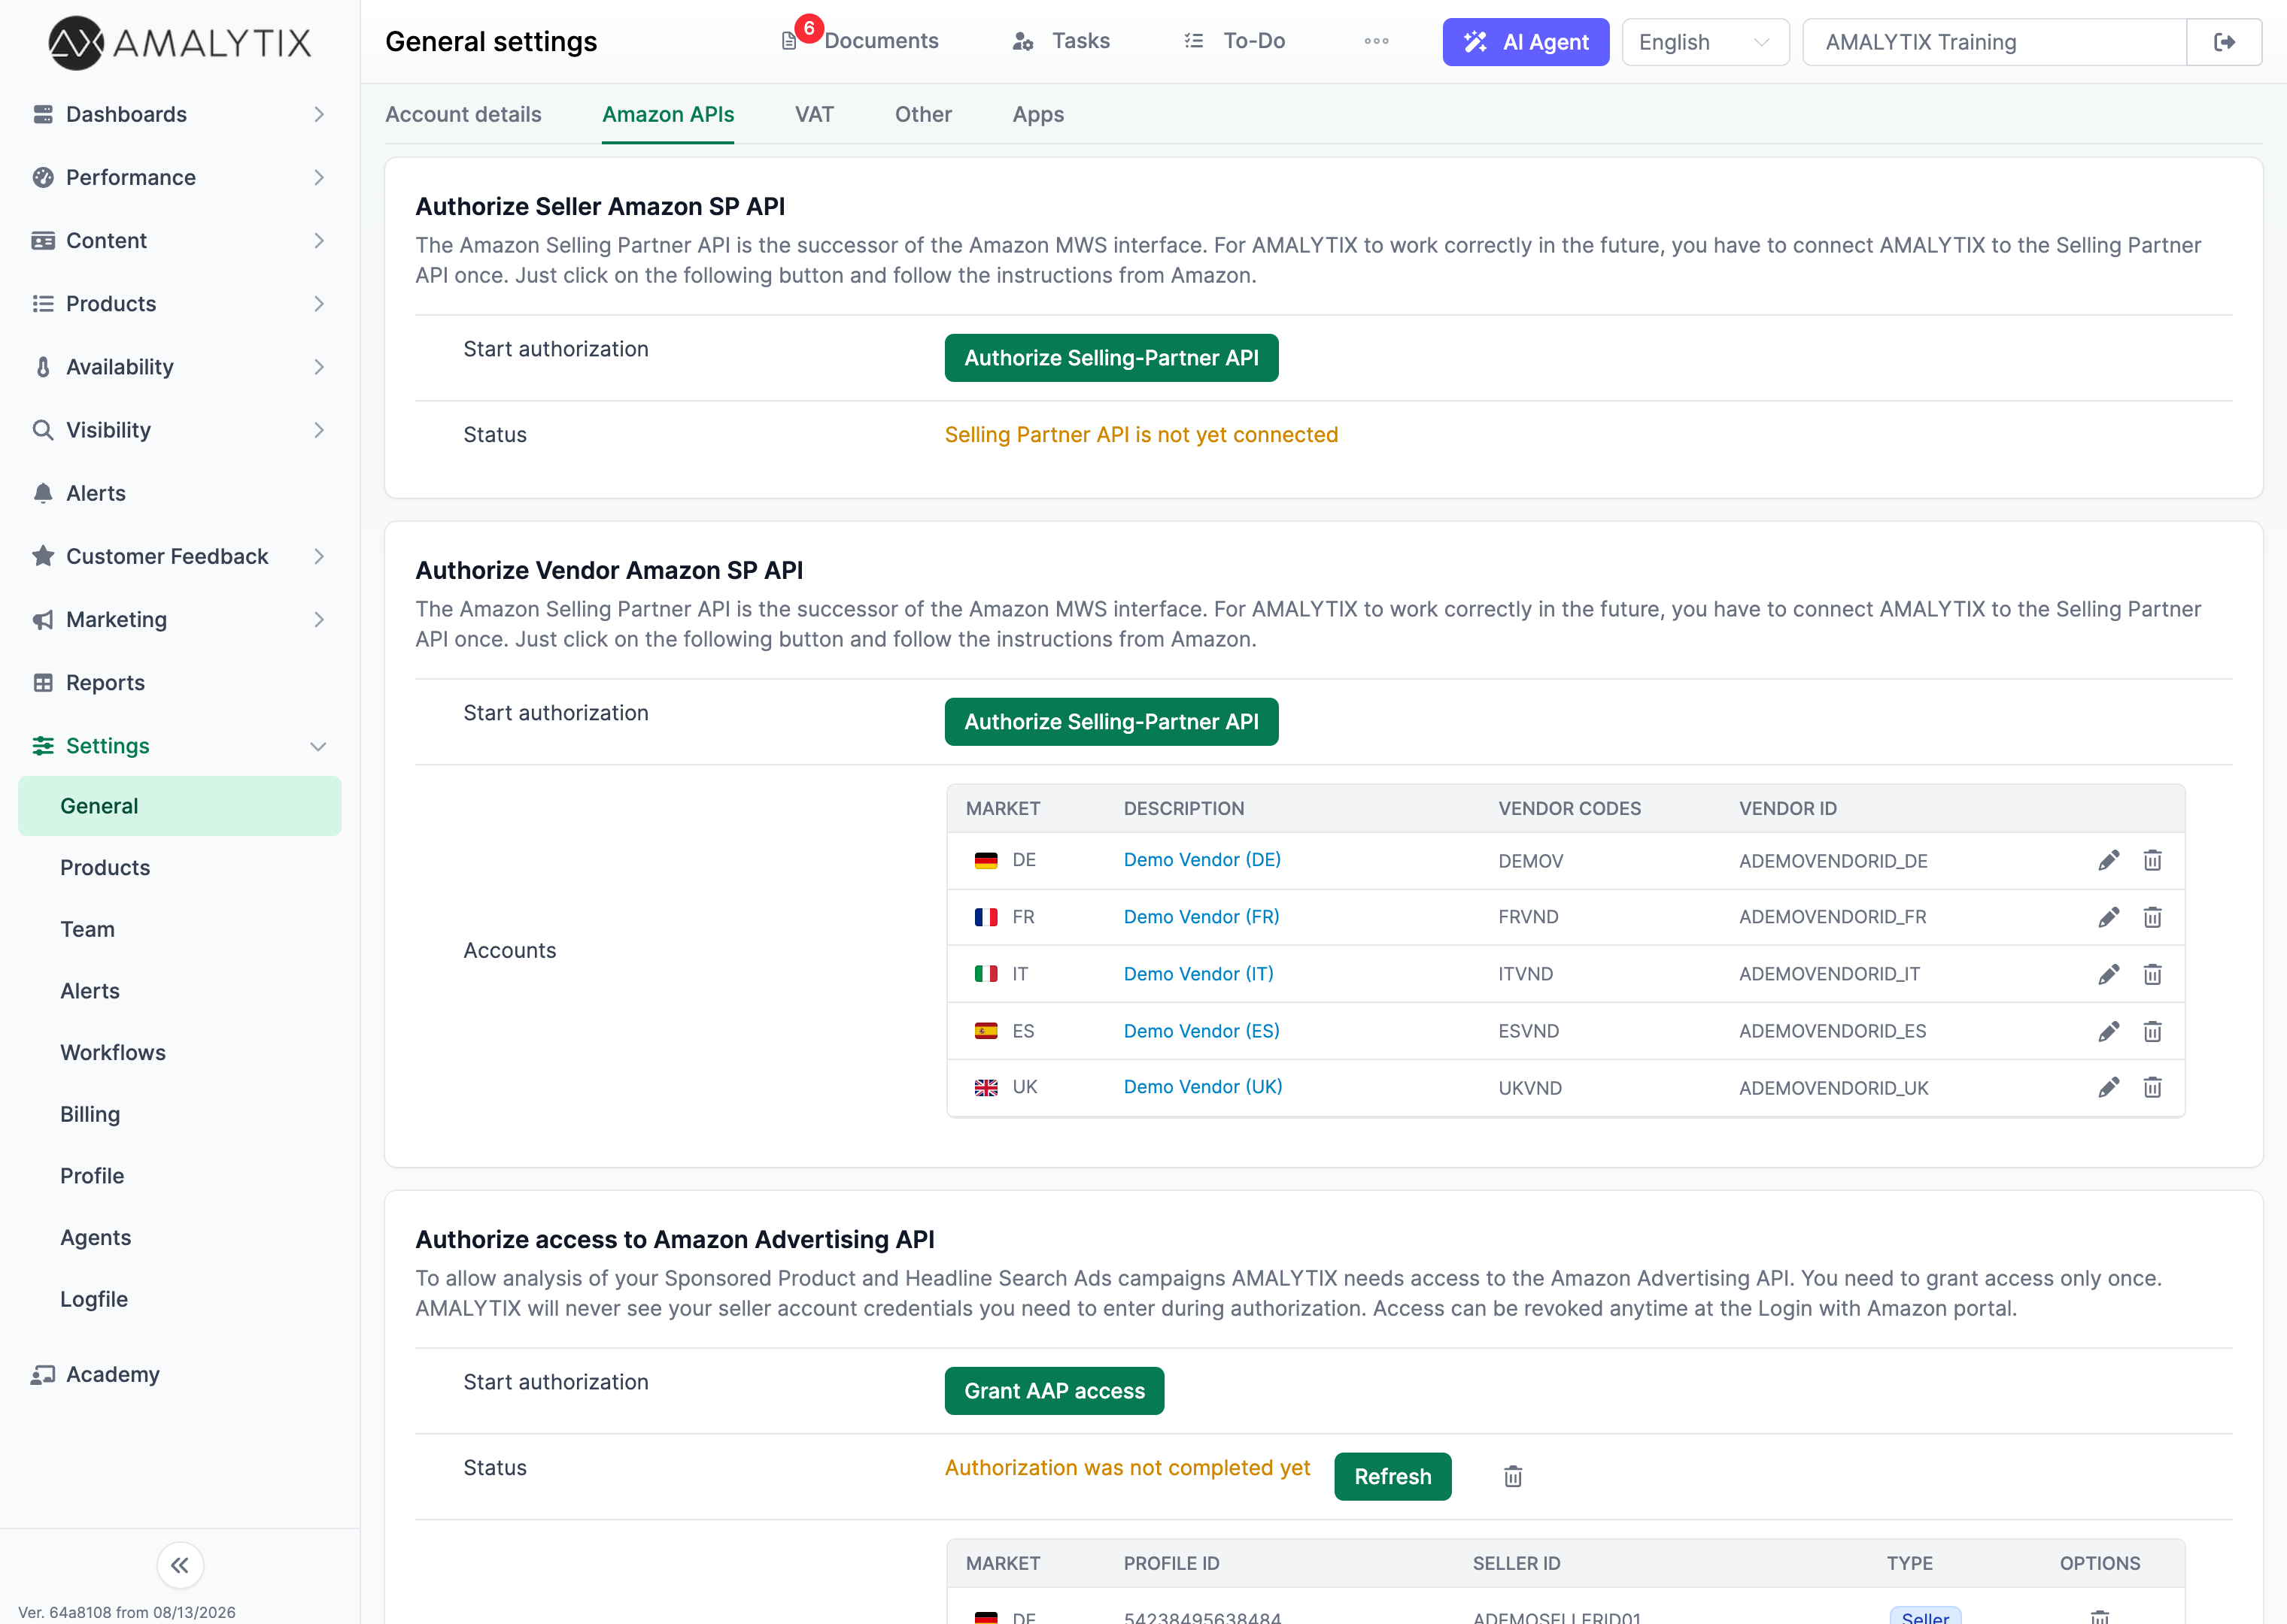Screen dimensions: 2287x1624
Task: Open Demo Vendor (ES) link
Action: point(1201,1030)
